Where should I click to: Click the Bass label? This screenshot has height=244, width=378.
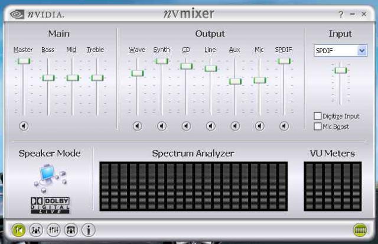click(48, 50)
